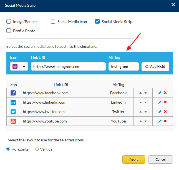Tick the Social Media Icon checkbox
This screenshot has height=170, width=179.
coord(53,22)
